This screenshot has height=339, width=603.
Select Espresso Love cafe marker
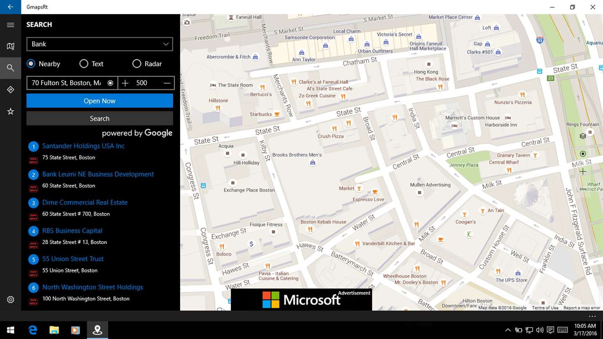[375, 192]
